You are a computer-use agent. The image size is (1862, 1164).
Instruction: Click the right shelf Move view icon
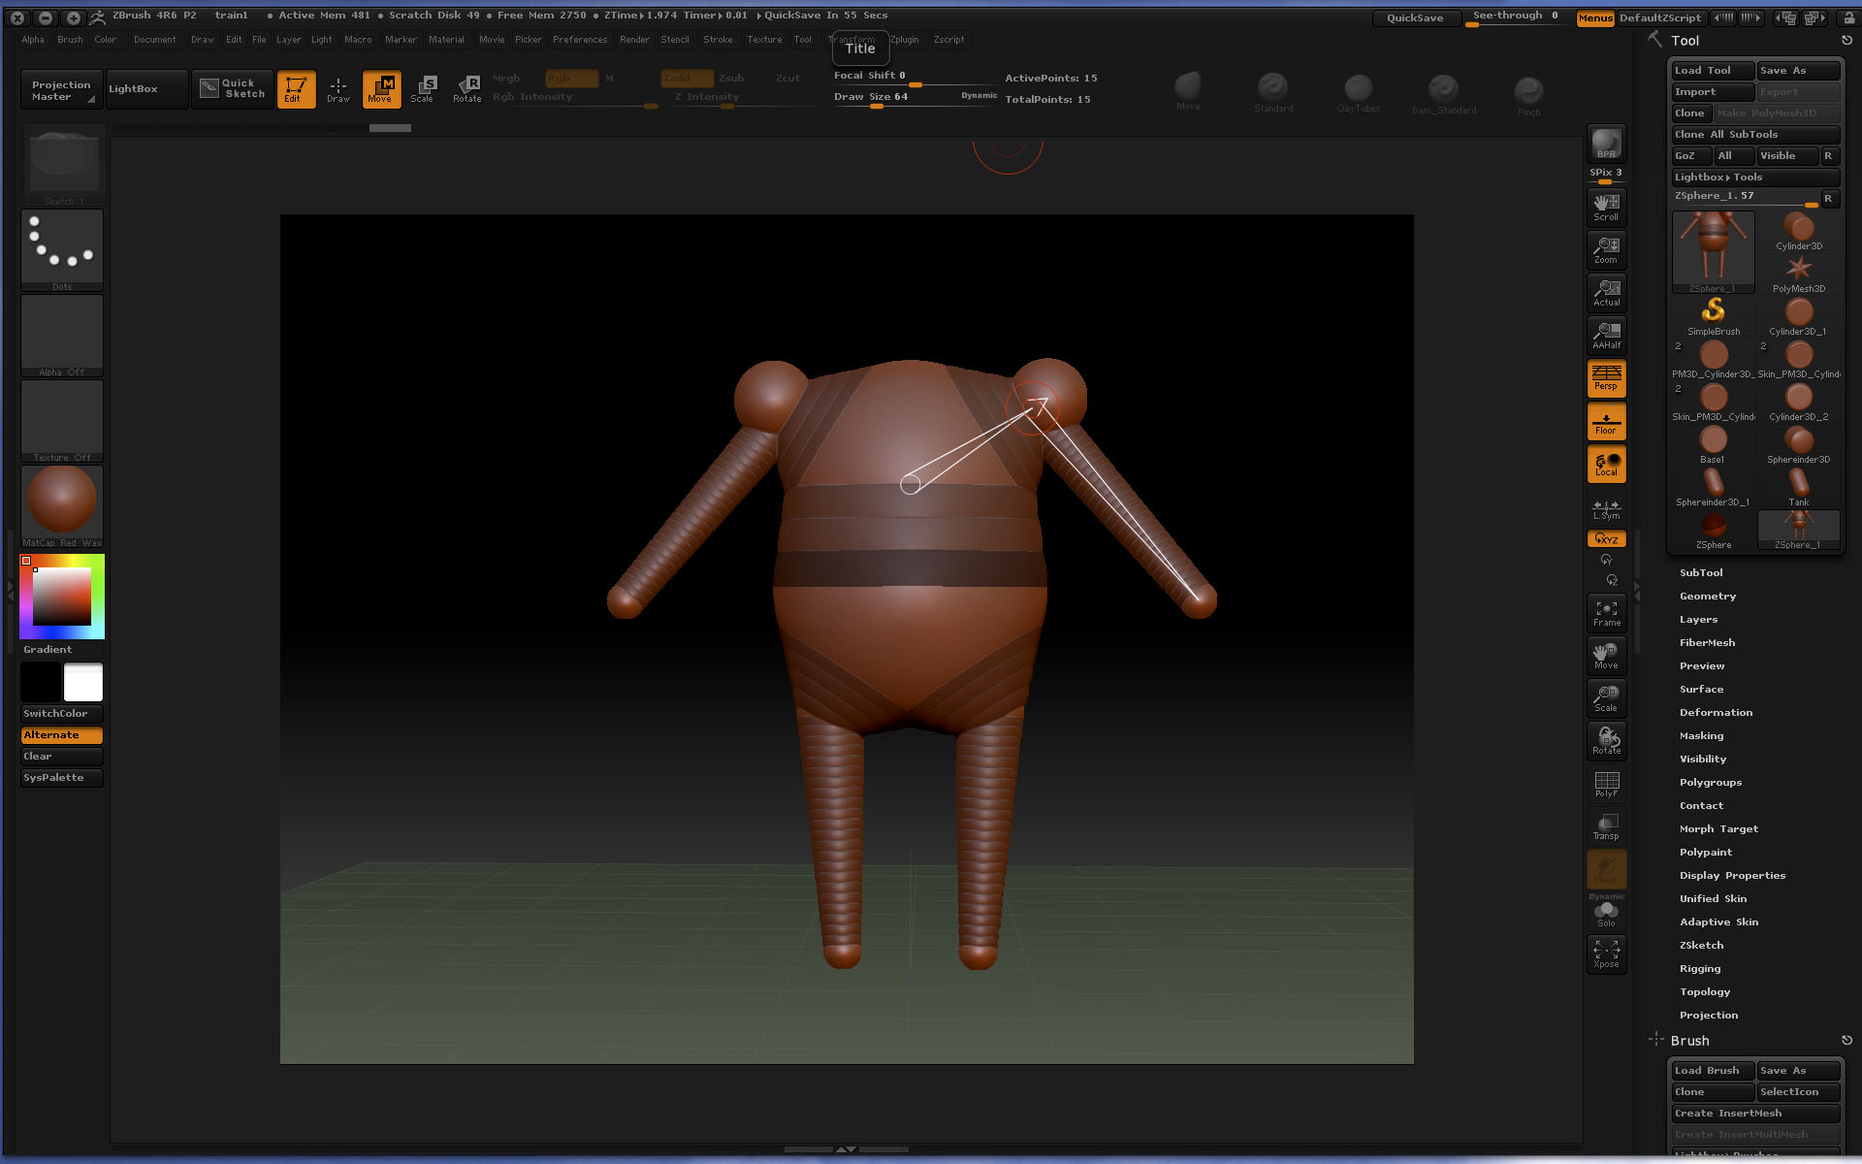1606,655
